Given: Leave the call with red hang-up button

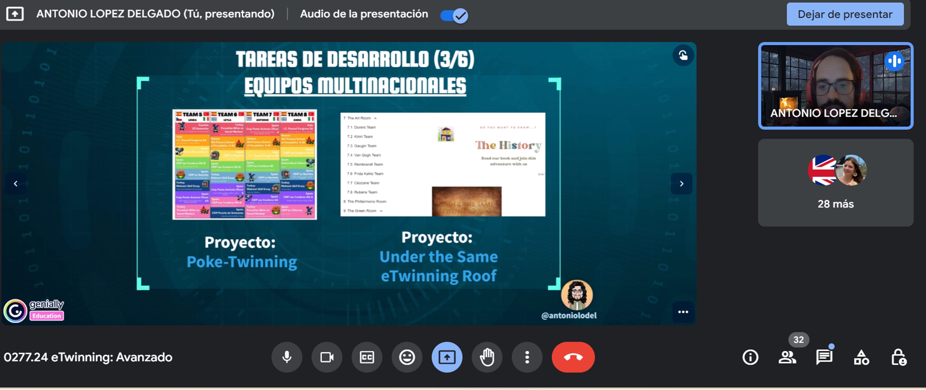Looking at the screenshot, I should (573, 357).
